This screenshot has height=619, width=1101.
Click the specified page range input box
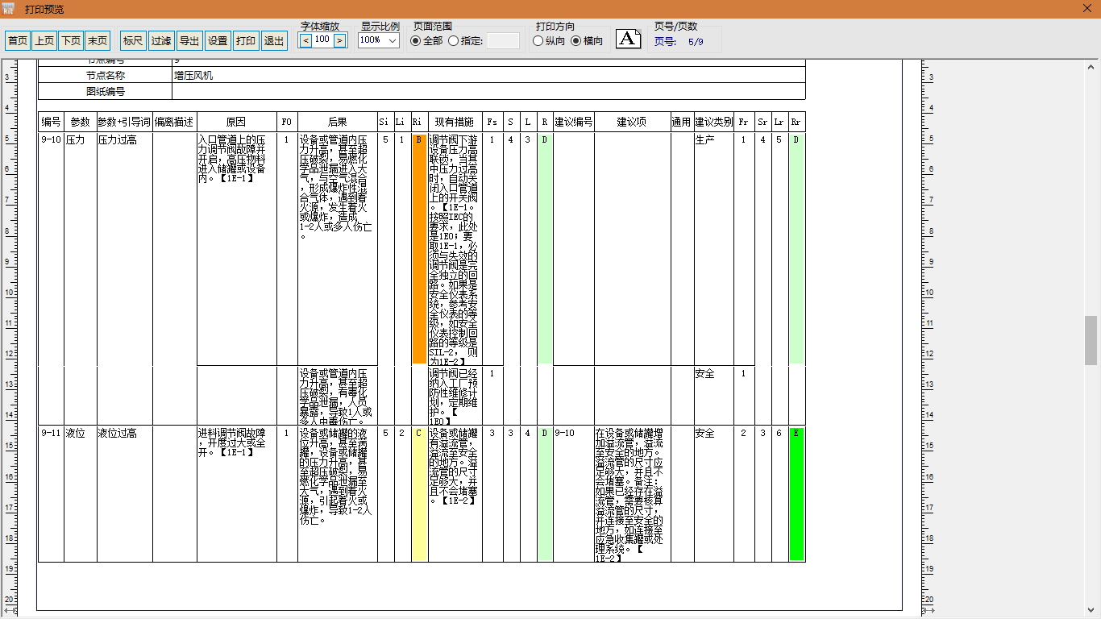pyautogui.click(x=503, y=40)
